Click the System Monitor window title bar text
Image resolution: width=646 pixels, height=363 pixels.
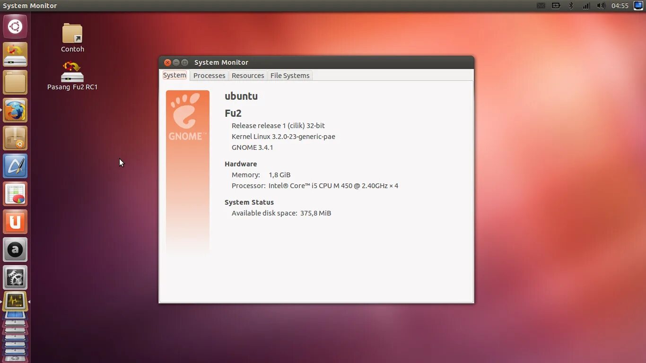[221, 62]
